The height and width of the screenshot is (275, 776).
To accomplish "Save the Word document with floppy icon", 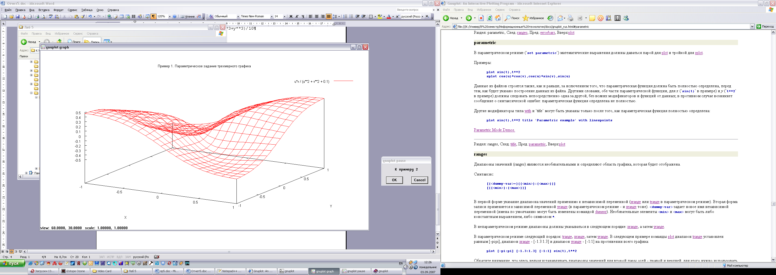I will pyautogui.click(x=18, y=16).
